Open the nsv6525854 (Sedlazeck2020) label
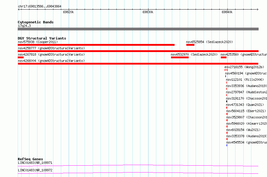267x177 pixels. tap(209, 42)
